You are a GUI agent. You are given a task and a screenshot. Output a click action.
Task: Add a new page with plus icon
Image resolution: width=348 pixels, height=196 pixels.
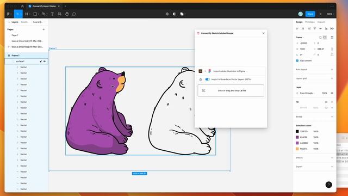pyautogui.click(x=43, y=29)
